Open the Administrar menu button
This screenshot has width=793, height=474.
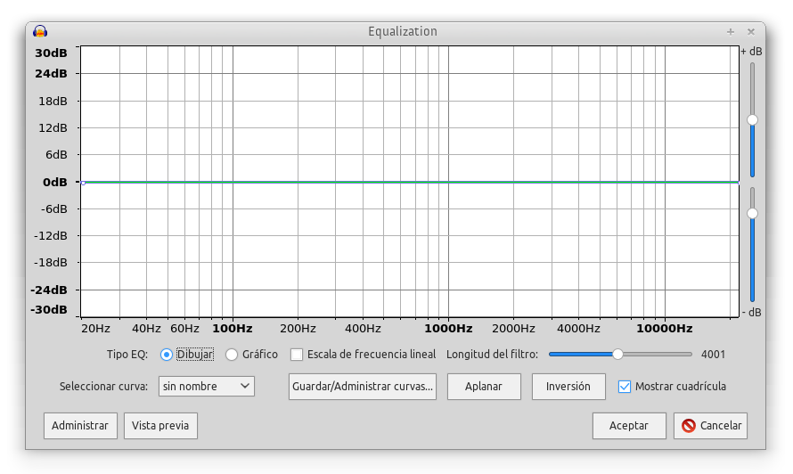(80, 426)
